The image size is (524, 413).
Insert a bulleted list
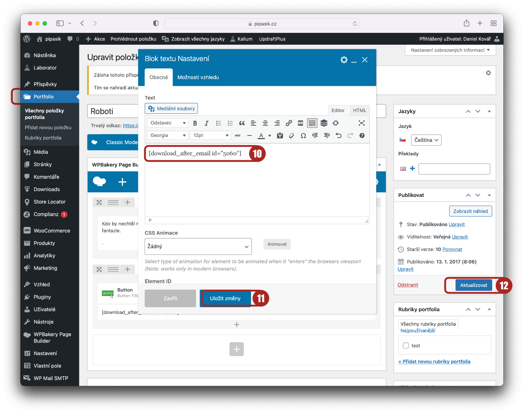218,123
